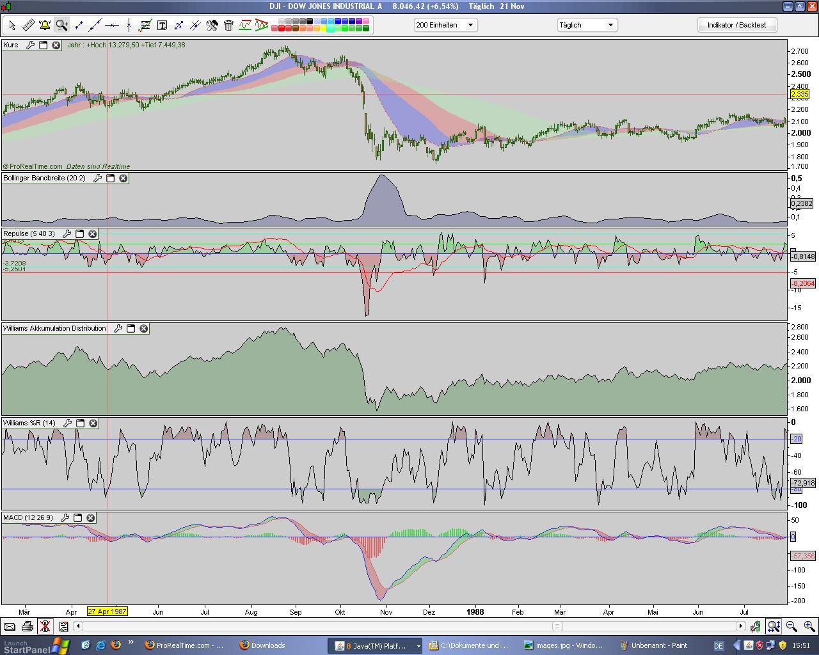The width and height of the screenshot is (819, 655).
Task: Click the envelope mail icon
Action: 10,626
